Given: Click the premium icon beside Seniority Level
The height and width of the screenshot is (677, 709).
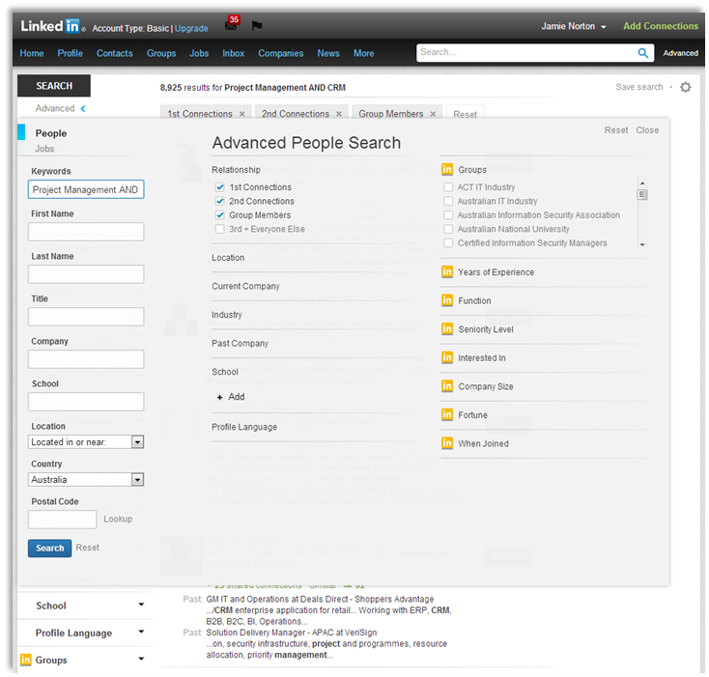Looking at the screenshot, I should coord(447,329).
